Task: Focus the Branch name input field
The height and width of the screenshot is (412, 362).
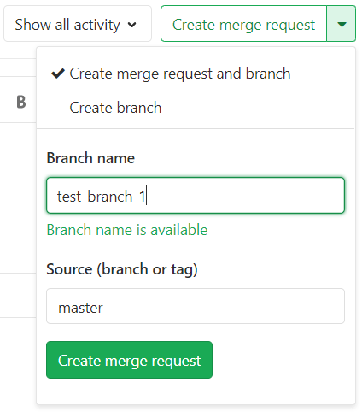Action: click(196, 195)
